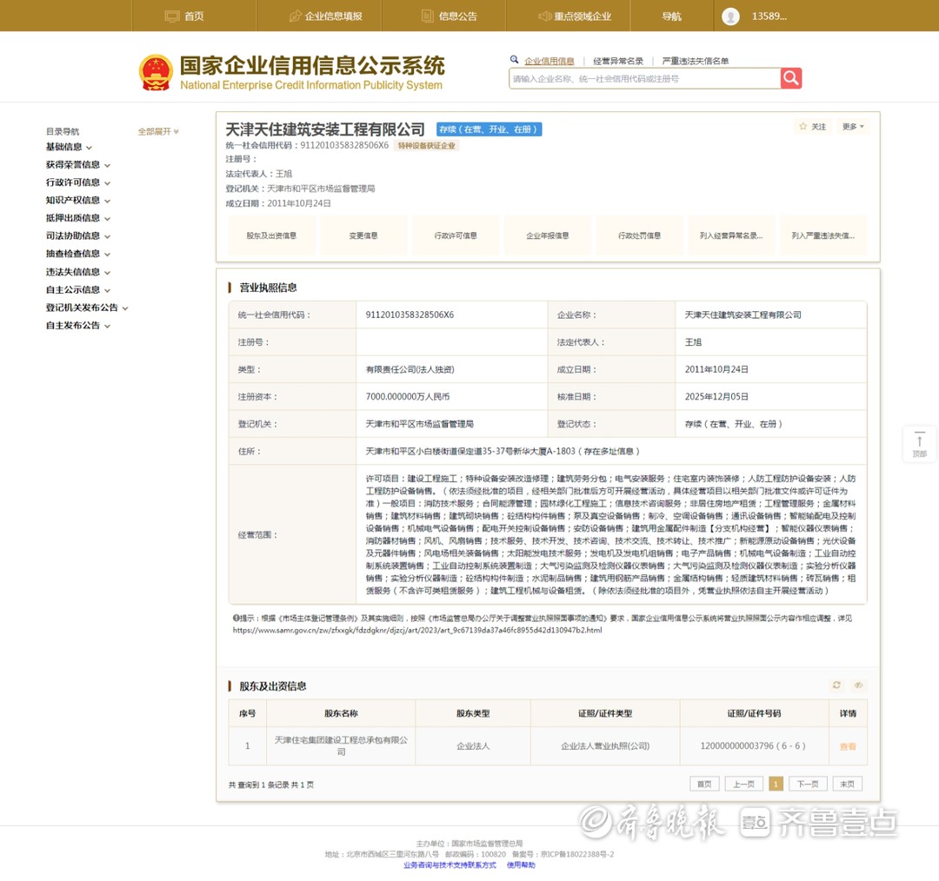Image resolution: width=939 pixels, height=881 pixels.
Task: Open the 更多 dropdown
Action: 852,126
